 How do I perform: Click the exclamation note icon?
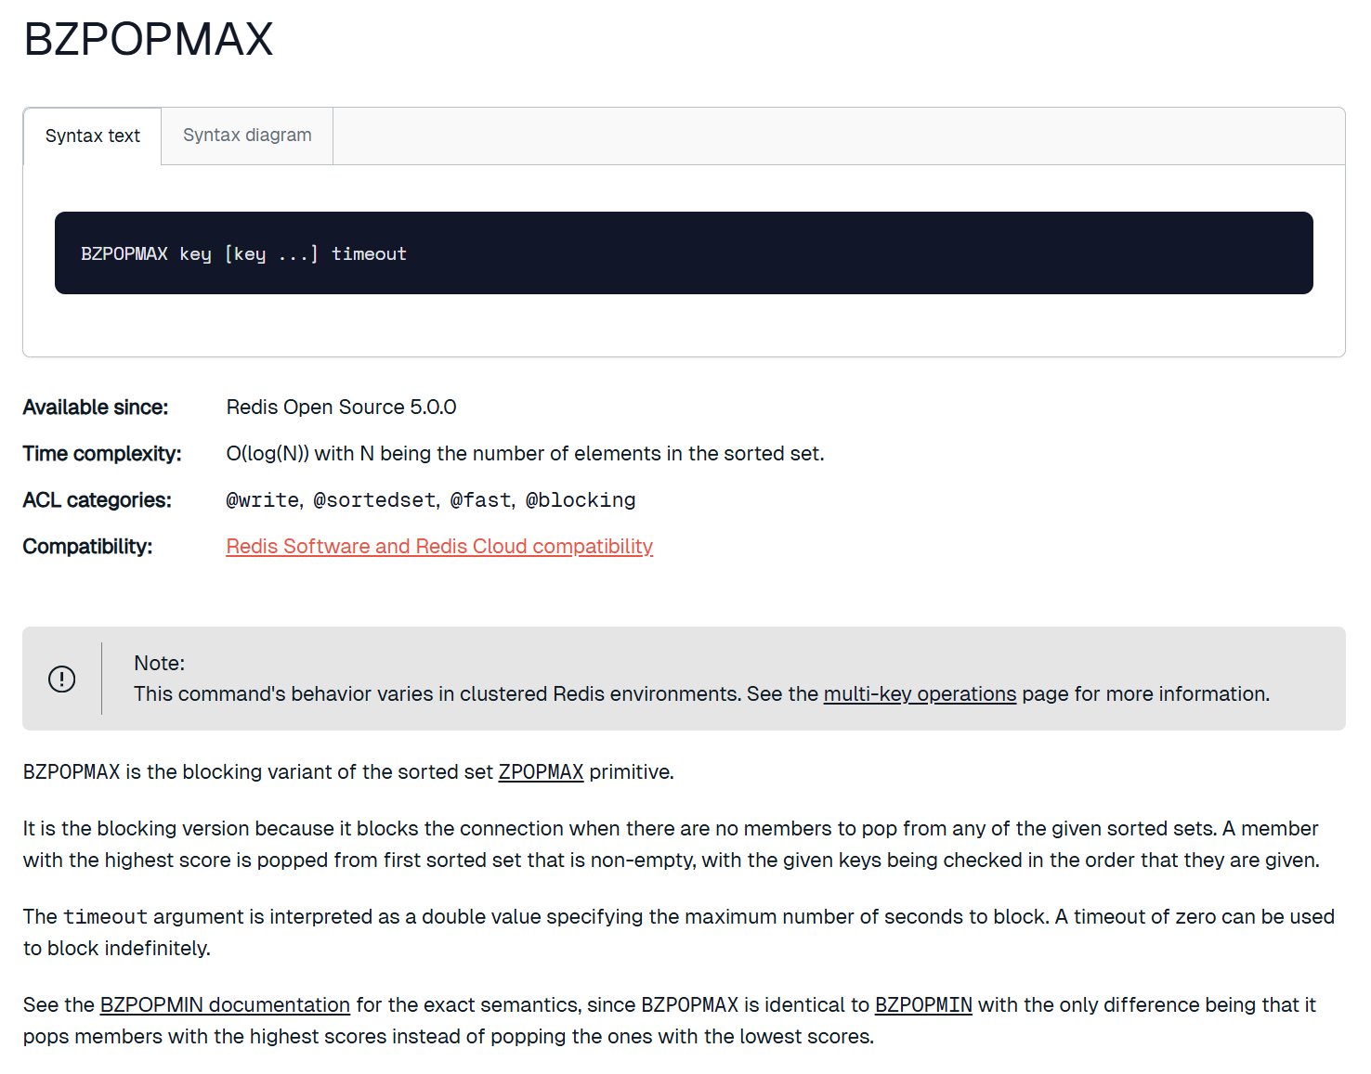[x=62, y=679]
